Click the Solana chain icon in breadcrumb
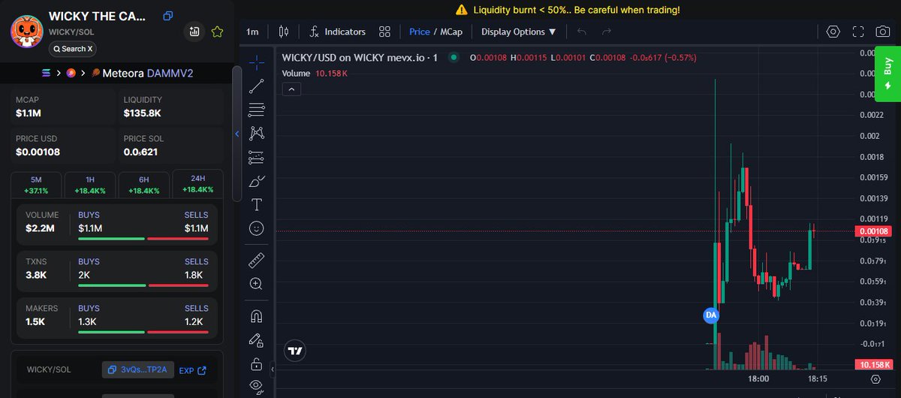Viewport: 901px width, 398px height. [47, 73]
